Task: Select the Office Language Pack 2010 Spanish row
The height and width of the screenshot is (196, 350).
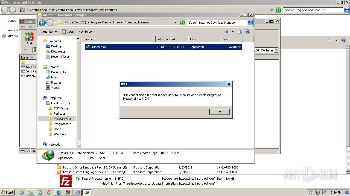Action: [x=148, y=167]
